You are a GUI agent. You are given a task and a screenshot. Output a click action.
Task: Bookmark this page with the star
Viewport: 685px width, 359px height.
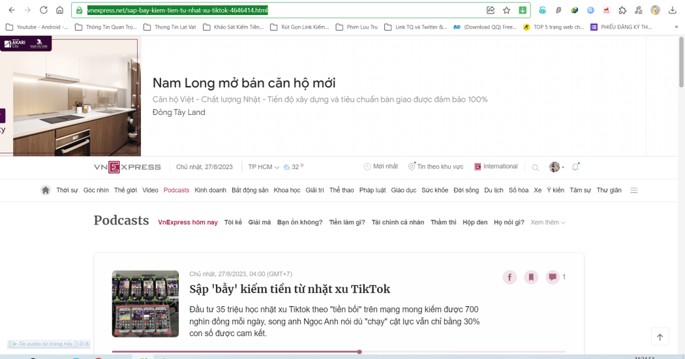point(506,10)
